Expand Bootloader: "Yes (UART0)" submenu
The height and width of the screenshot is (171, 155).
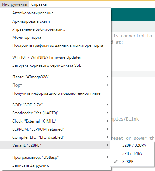56,113
